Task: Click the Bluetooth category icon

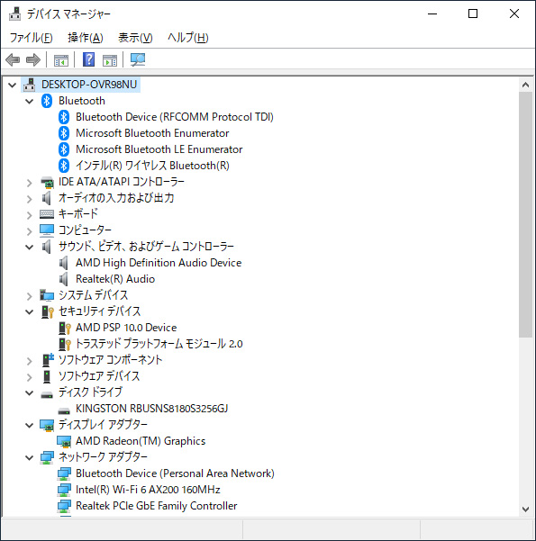Action: (47, 101)
